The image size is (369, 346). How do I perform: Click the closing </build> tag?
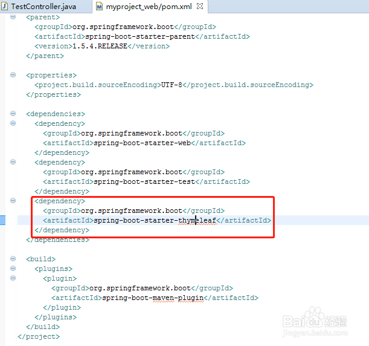pyautogui.click(x=43, y=327)
